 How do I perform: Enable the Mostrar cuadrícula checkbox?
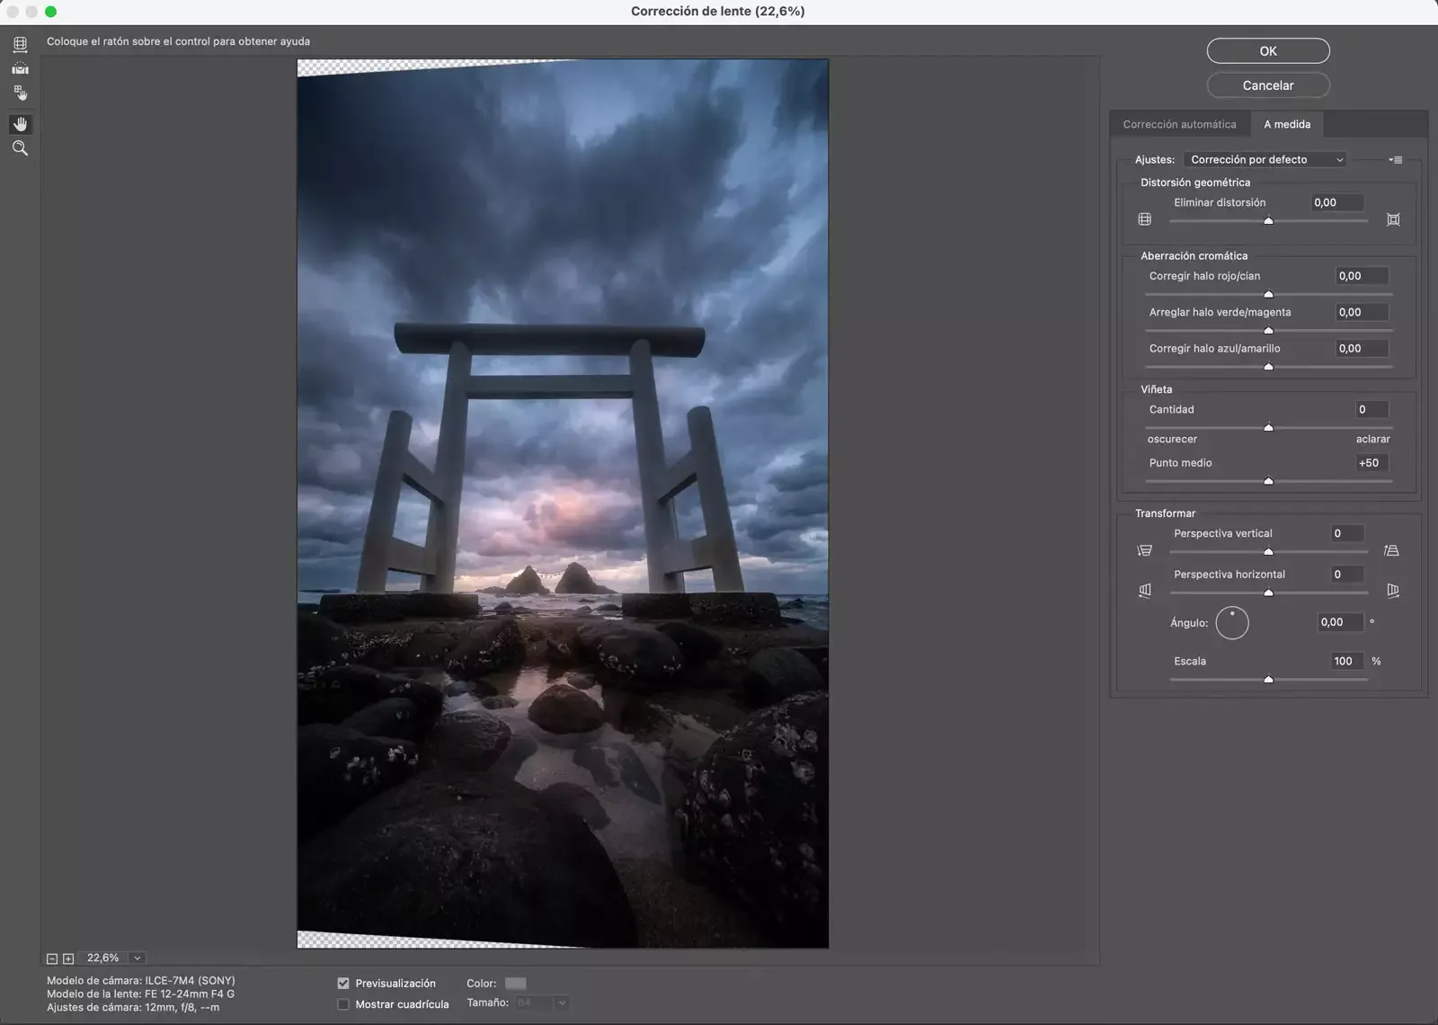[x=343, y=1004]
